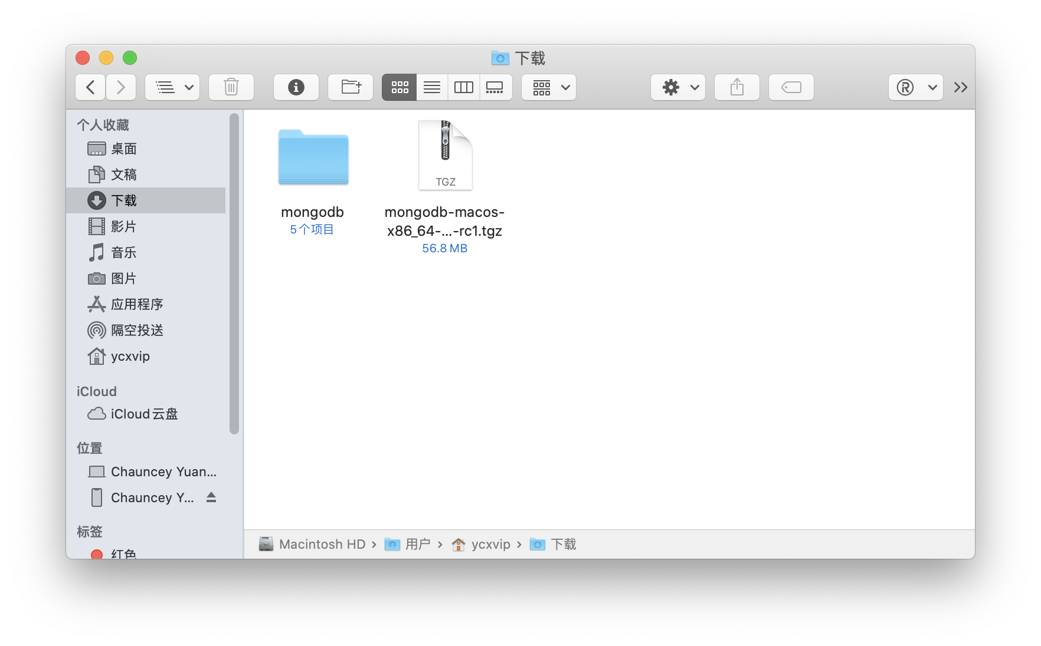1041x646 pixels.
Task: Open the circled R toolbar dropdown
Action: tap(916, 87)
